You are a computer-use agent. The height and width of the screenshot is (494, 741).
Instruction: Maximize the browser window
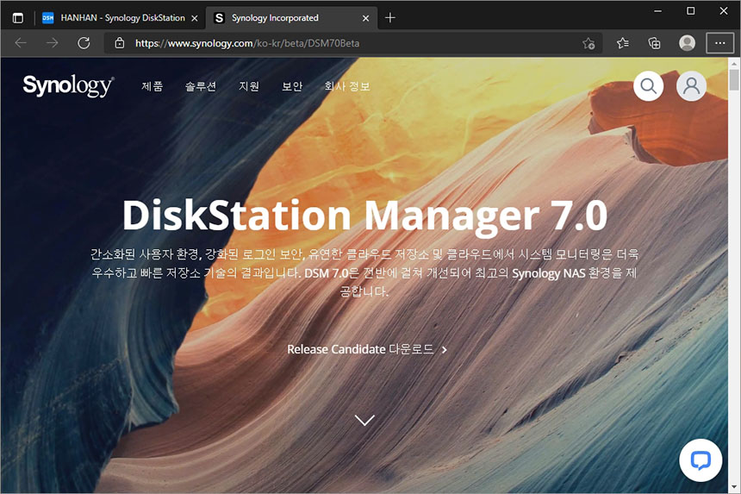(690, 11)
